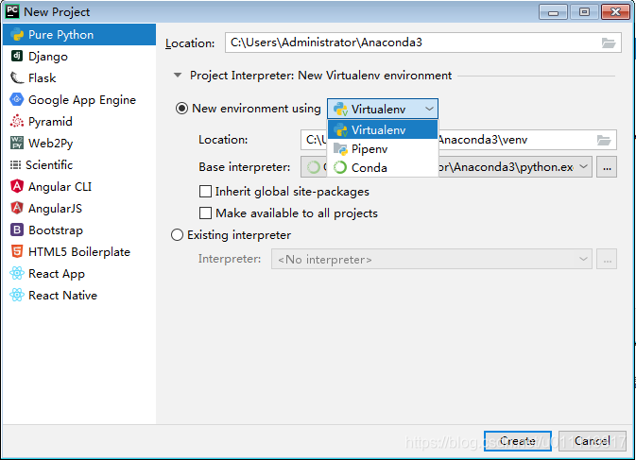Click the HTML5 Boilerplate icon
636x460 pixels.
click(x=17, y=251)
